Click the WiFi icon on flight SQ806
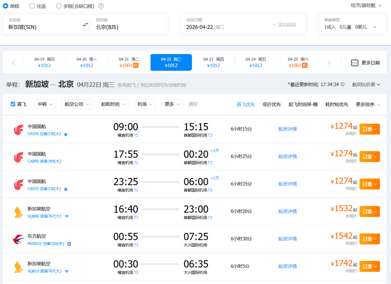391x284 pixels. coord(67,216)
